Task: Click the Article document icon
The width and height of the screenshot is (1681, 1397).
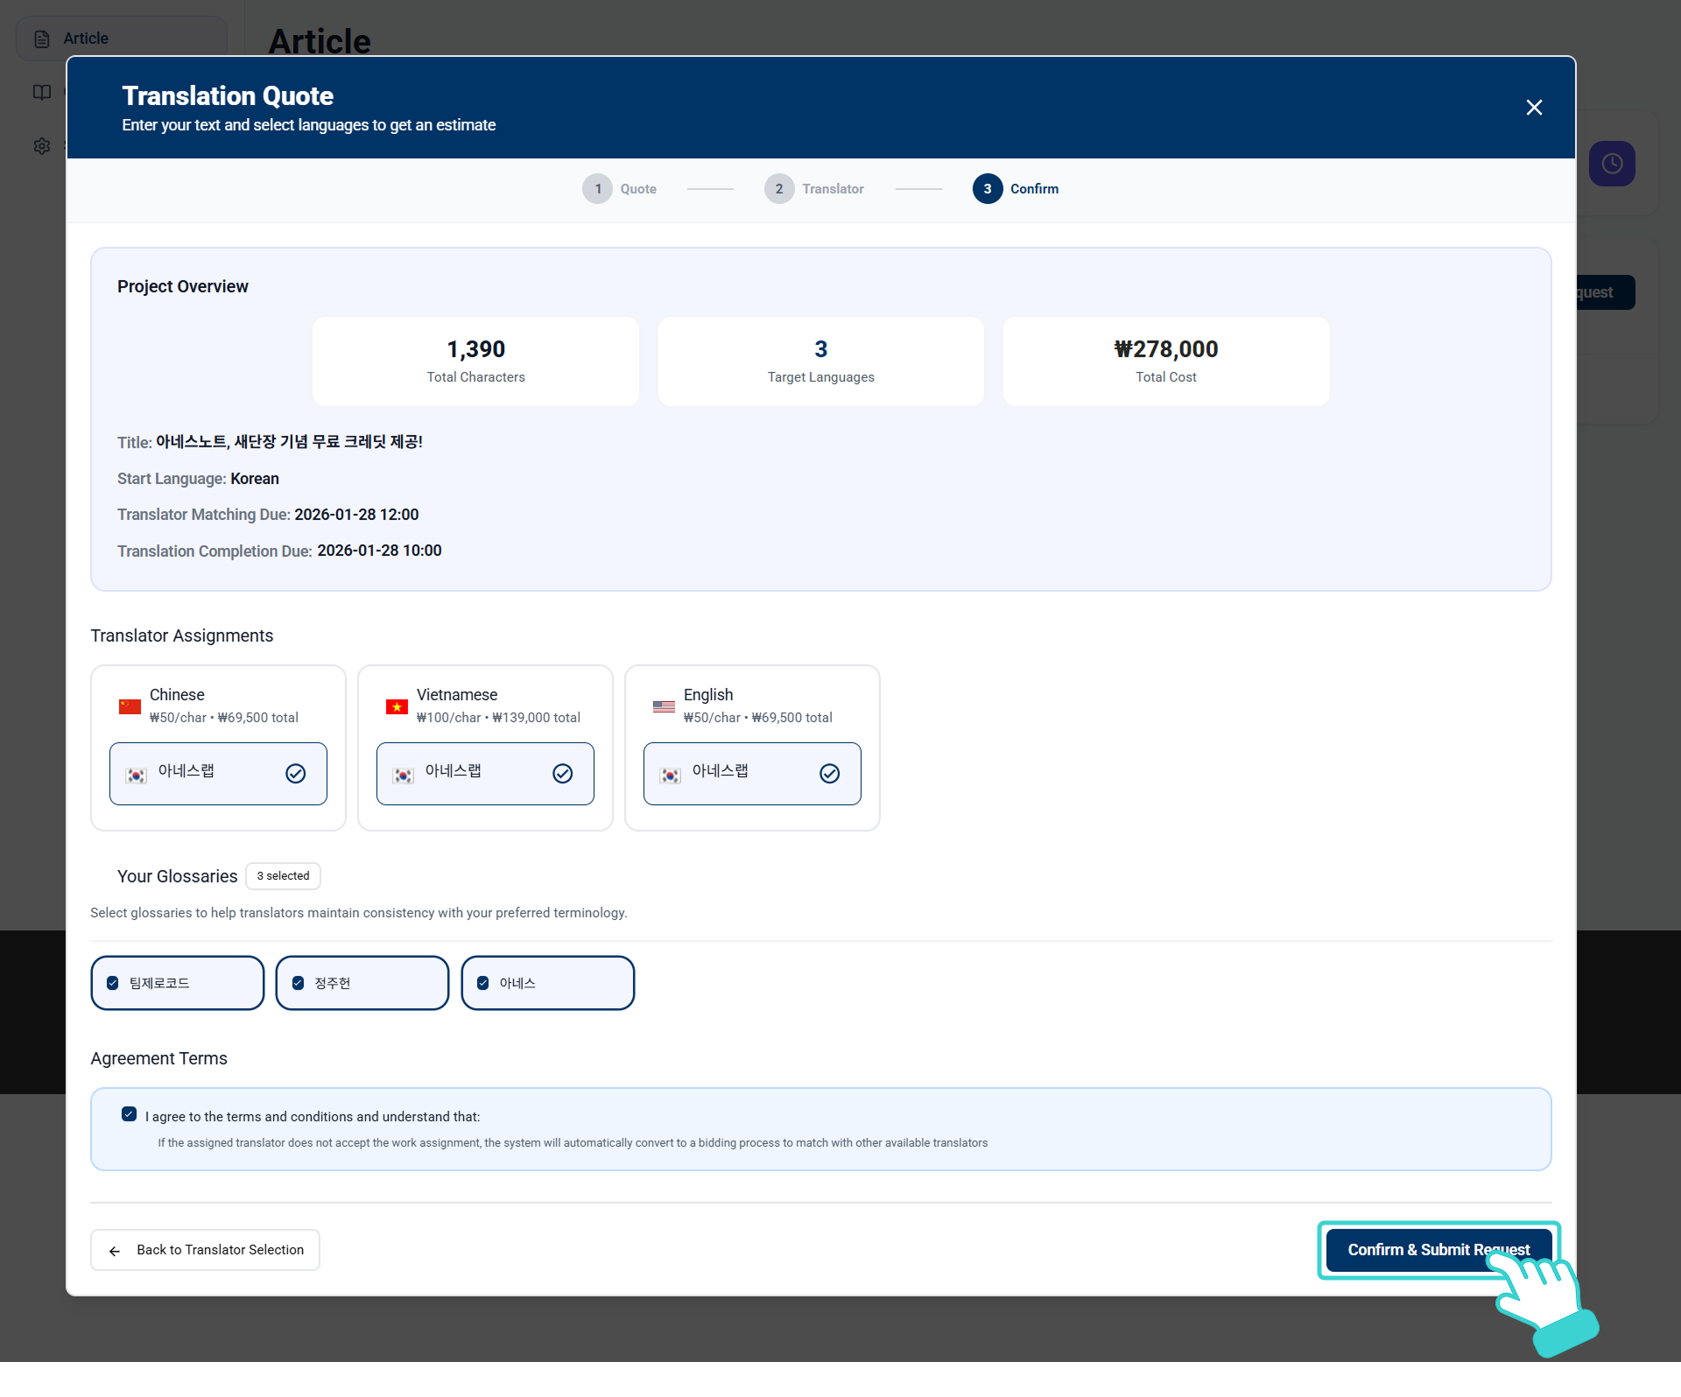Action: click(x=42, y=39)
